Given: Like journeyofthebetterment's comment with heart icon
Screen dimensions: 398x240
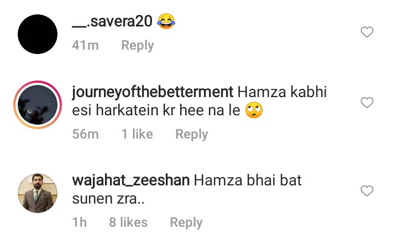Looking at the screenshot, I should (367, 103).
